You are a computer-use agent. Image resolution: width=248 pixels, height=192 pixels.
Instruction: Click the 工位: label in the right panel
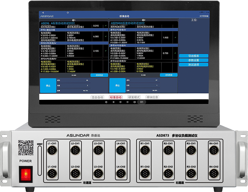194,20
